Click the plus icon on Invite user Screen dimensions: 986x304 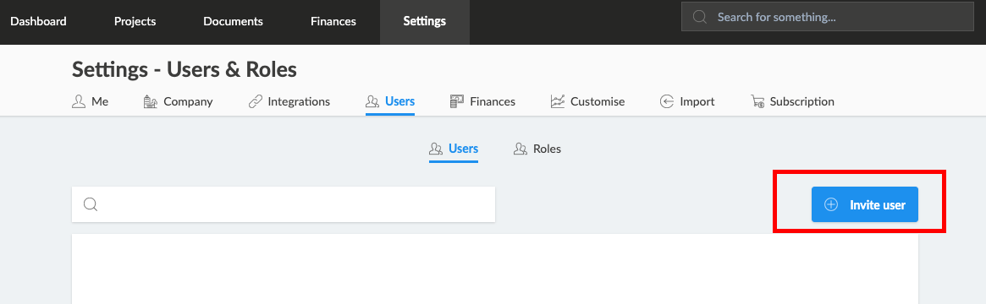(x=831, y=204)
